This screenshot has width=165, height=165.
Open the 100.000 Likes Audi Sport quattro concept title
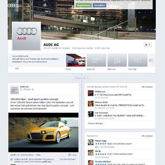[34, 99]
